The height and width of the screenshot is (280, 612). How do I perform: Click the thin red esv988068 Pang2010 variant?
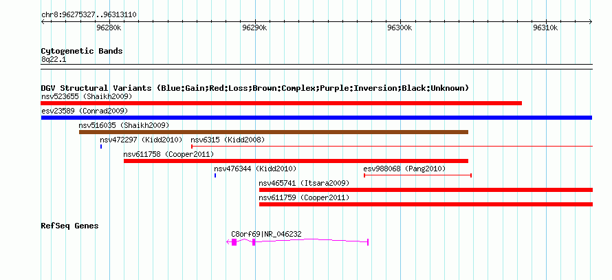[x=417, y=175]
